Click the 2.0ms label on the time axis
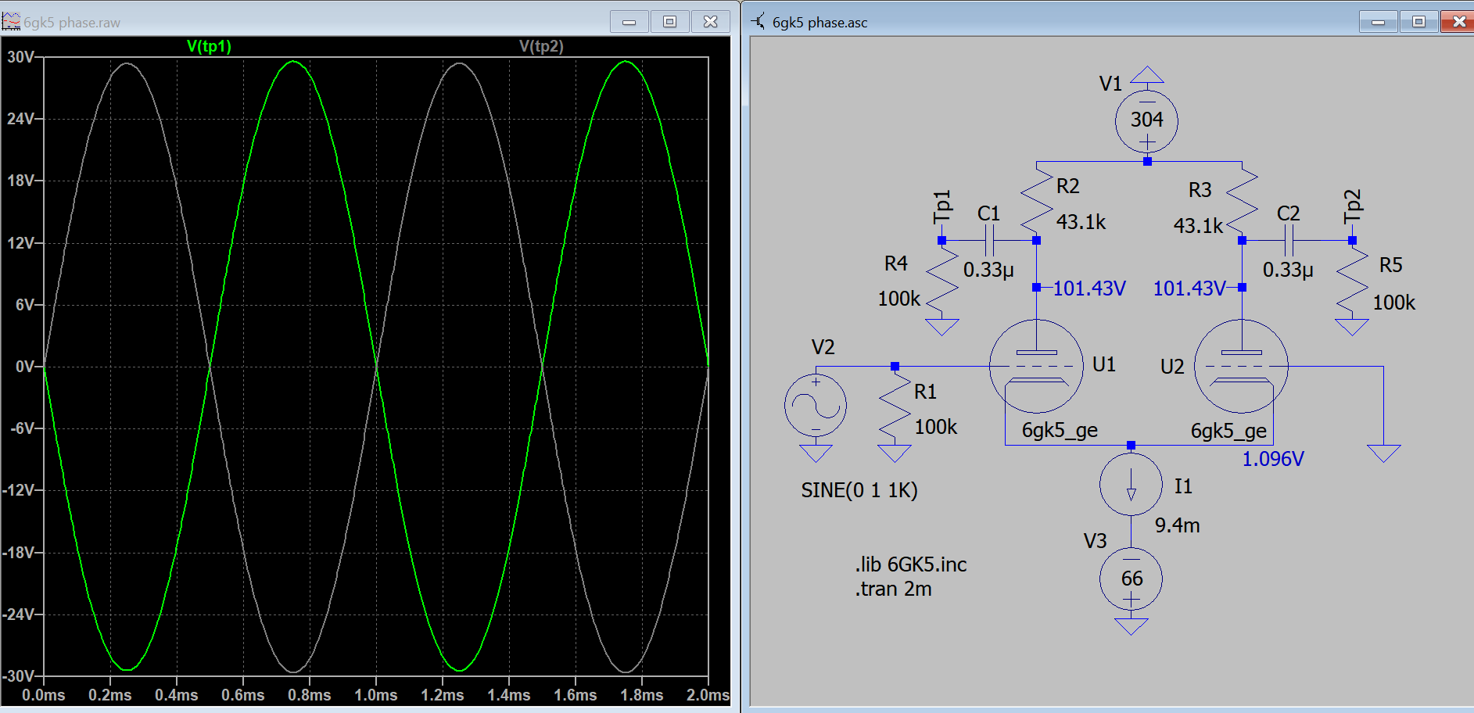This screenshot has height=713, width=1474. (708, 695)
